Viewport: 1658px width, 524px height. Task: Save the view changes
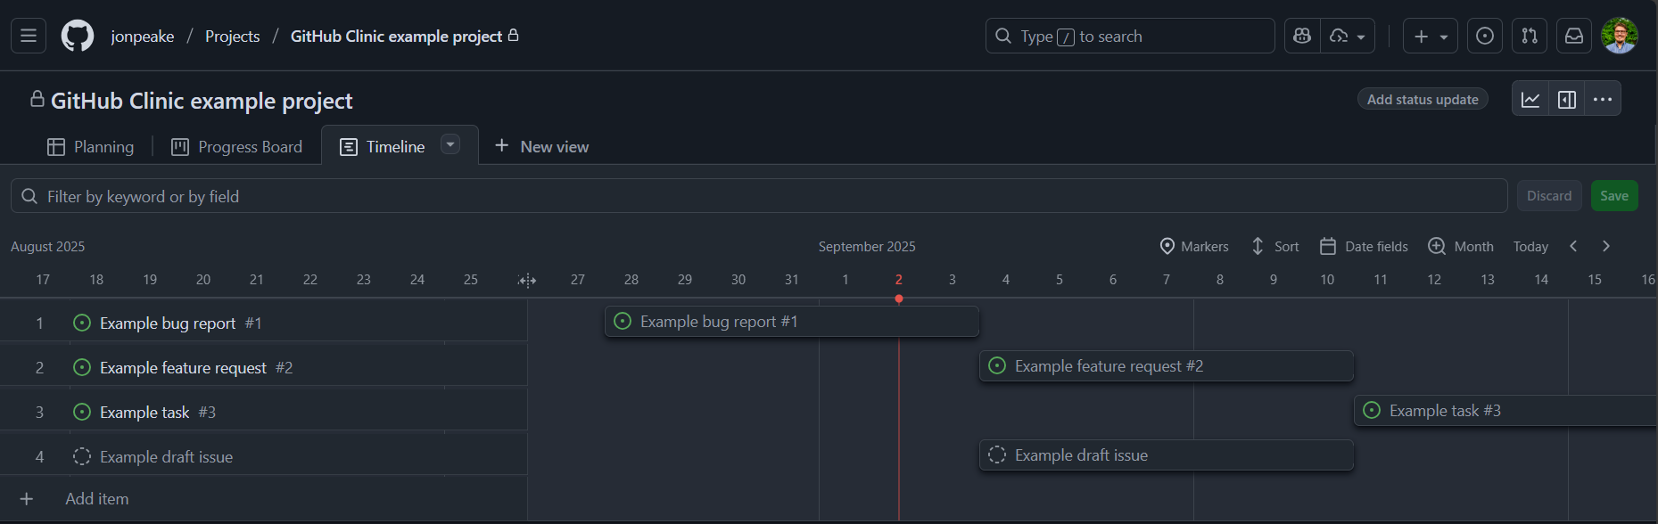point(1614,196)
